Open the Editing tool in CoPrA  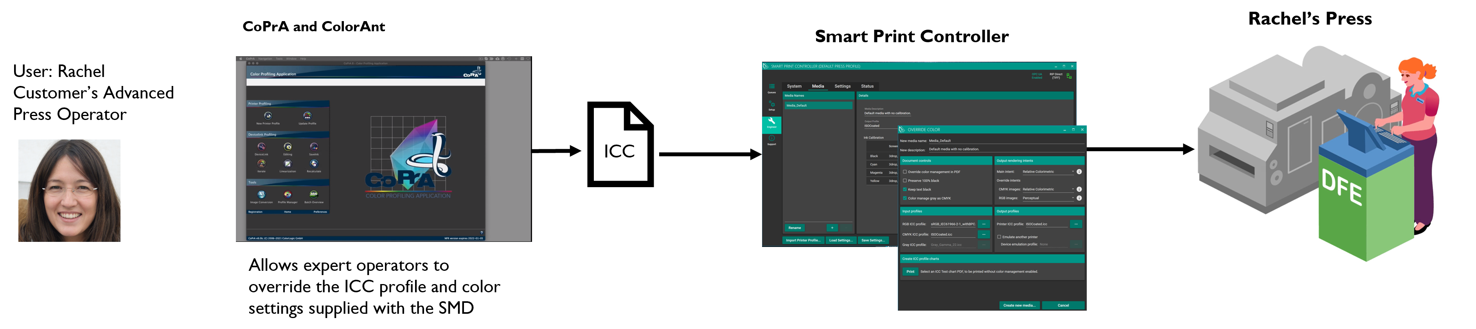[288, 149]
